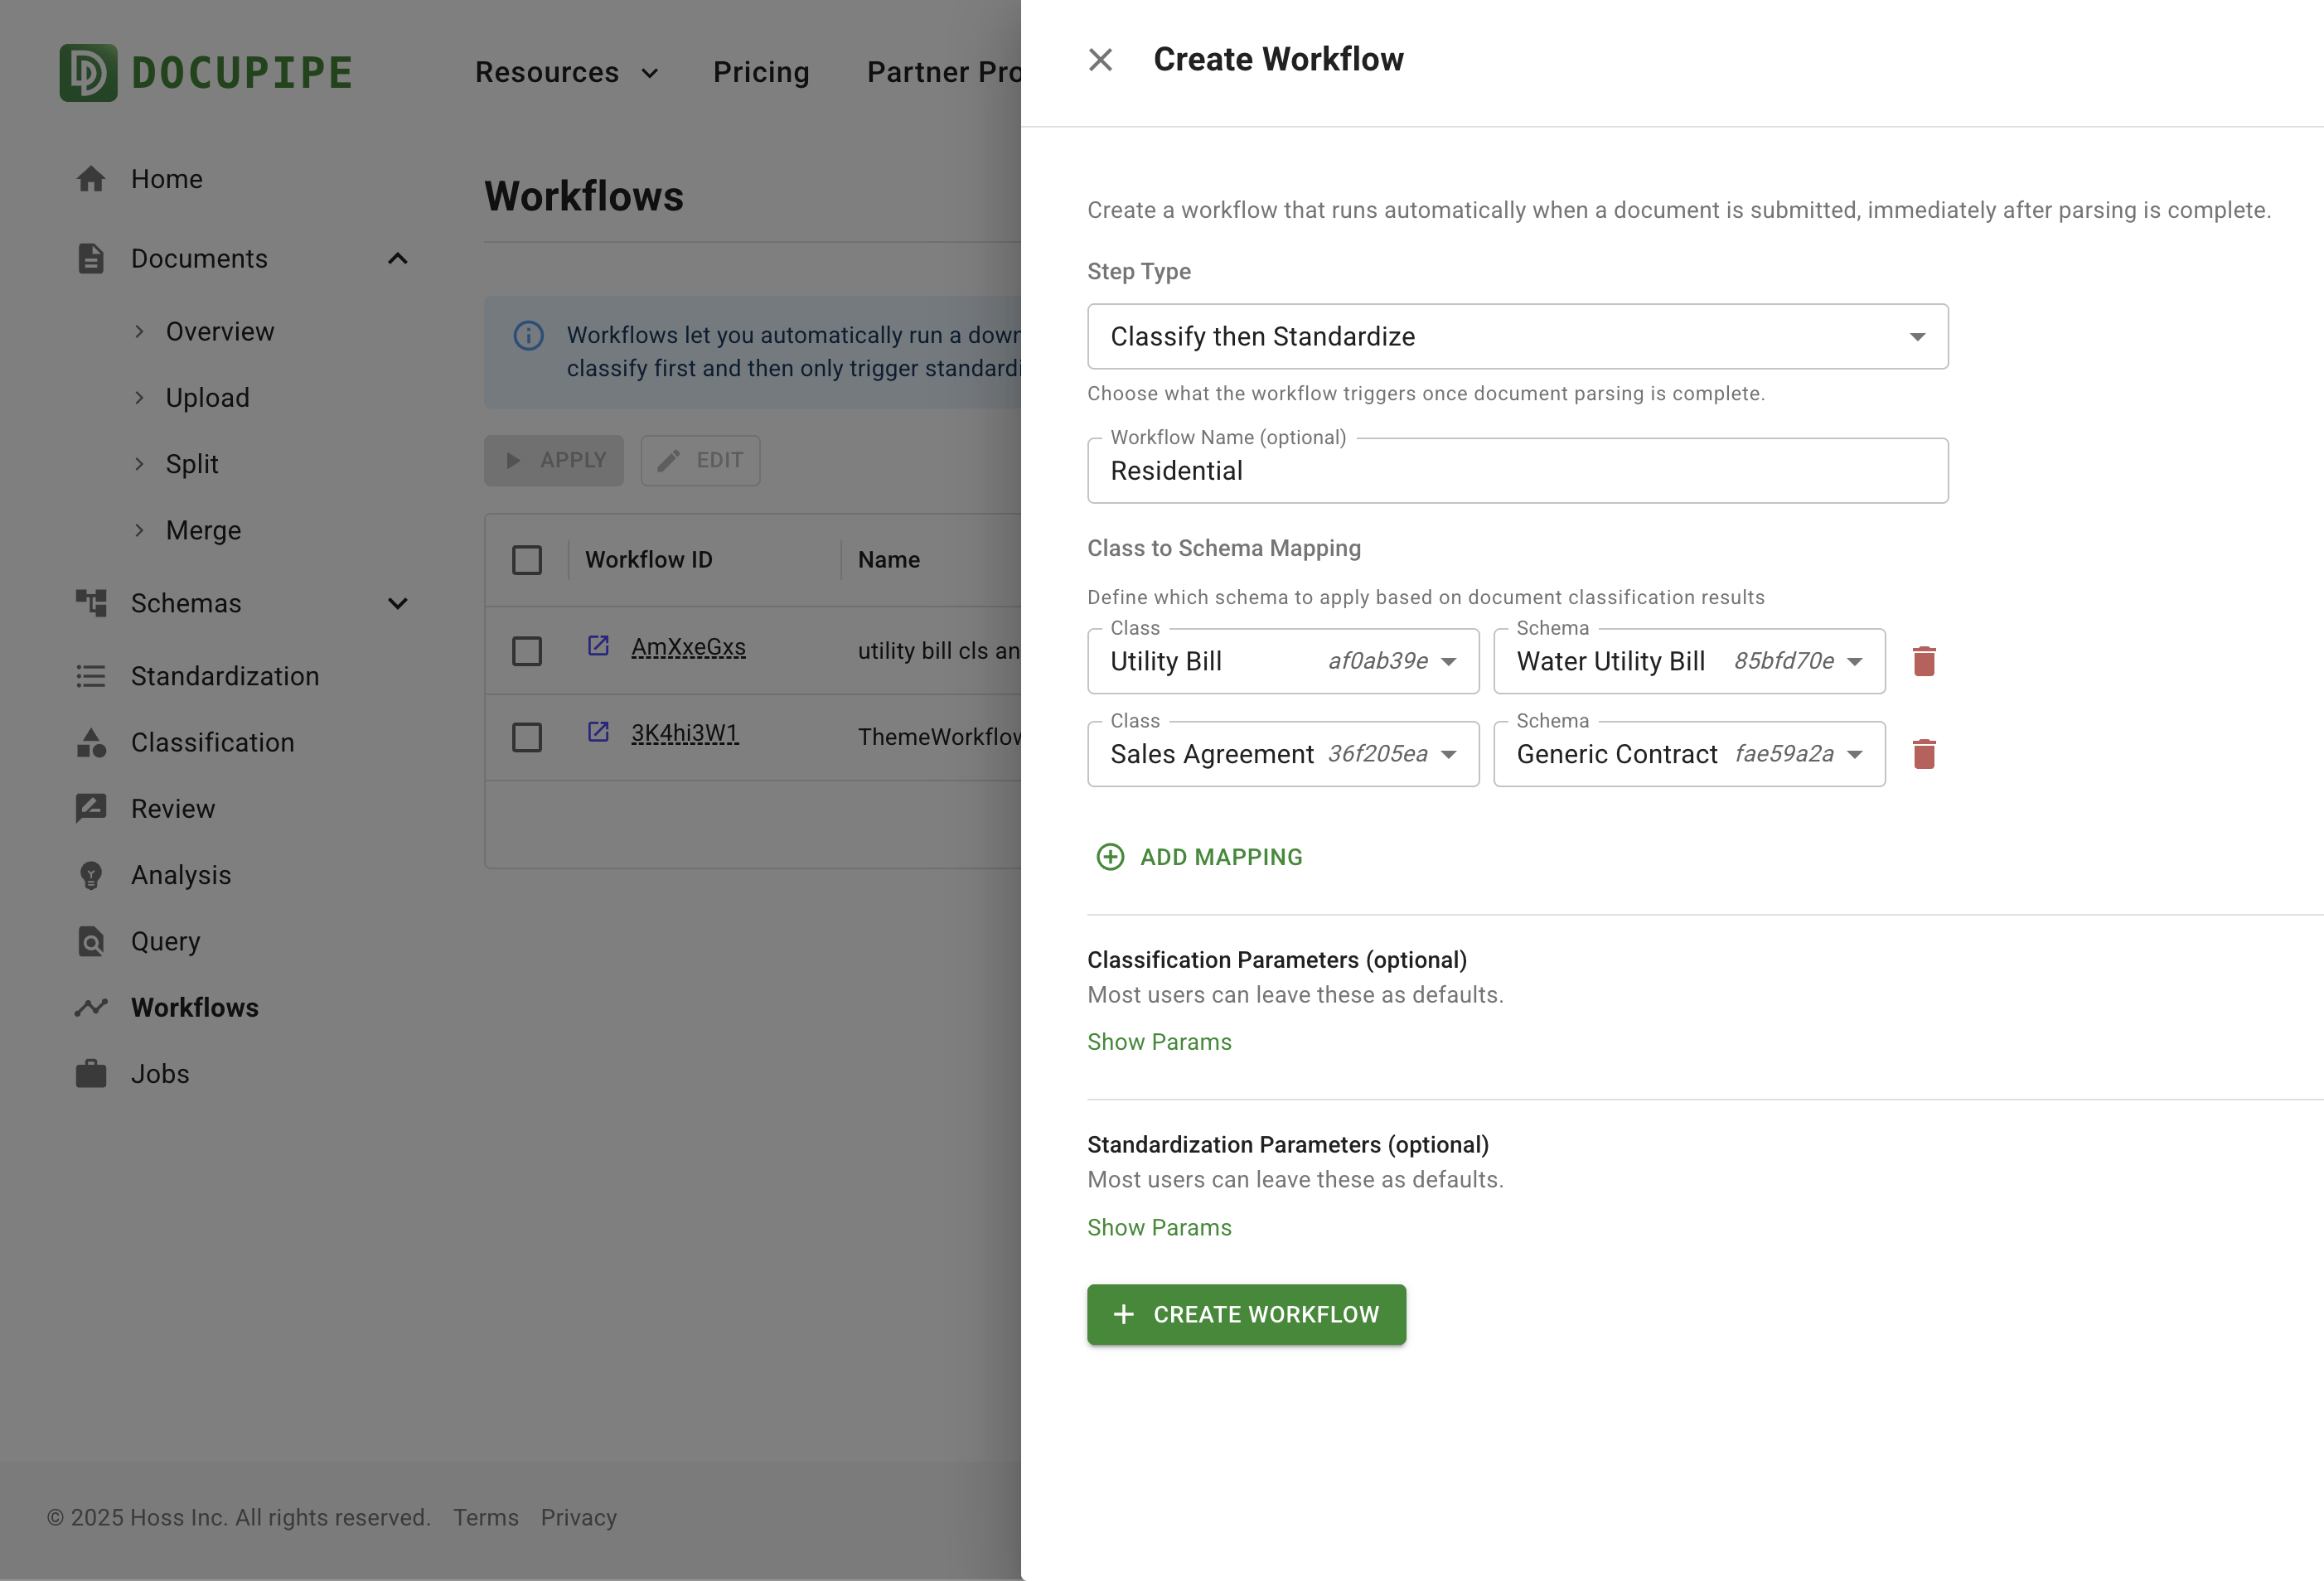Collapse the Documents sidebar section
Screen dimensions: 2324x1581
397,258
